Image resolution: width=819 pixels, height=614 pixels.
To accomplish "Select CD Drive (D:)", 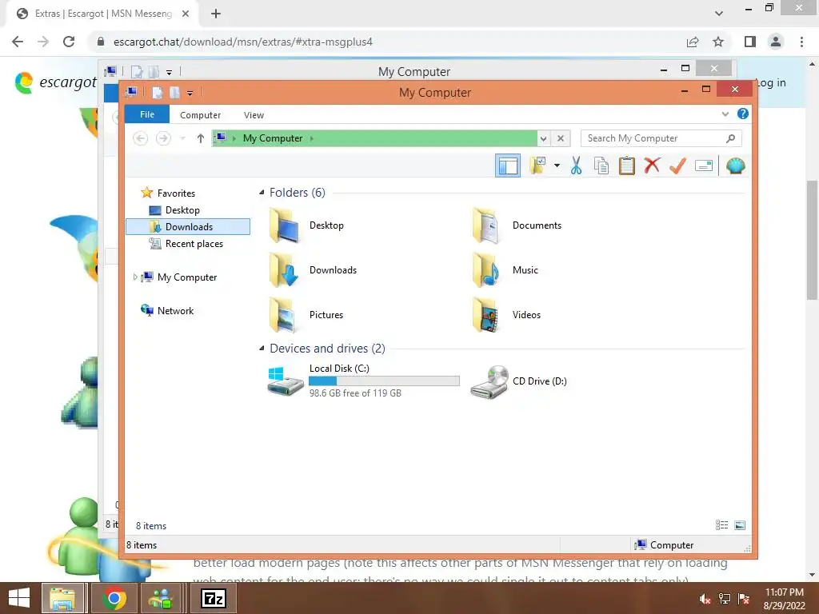I will coord(518,381).
